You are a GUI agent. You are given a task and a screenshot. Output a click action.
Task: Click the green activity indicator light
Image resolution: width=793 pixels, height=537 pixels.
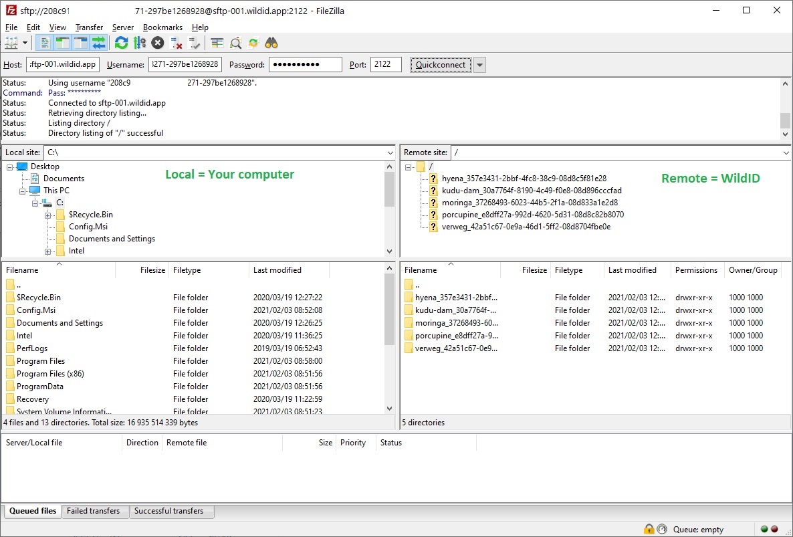point(764,530)
